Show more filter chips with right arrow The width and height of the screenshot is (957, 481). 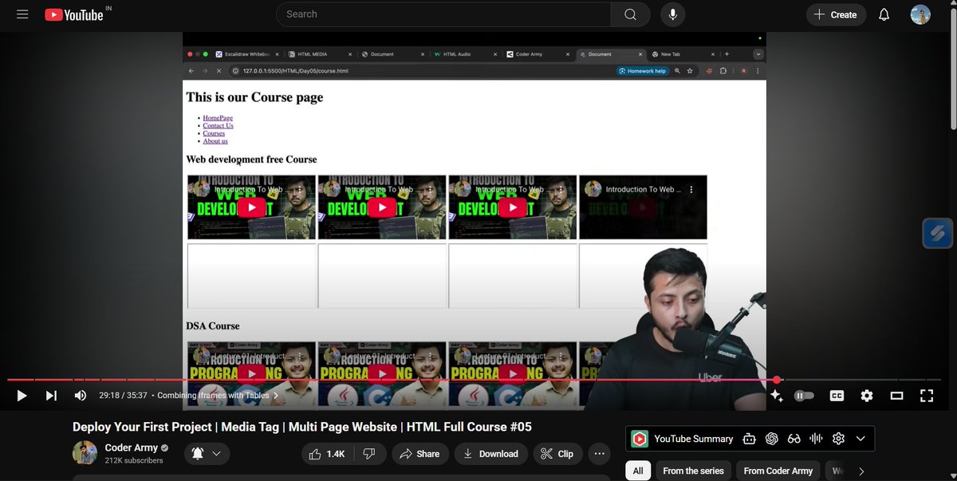pos(861,471)
